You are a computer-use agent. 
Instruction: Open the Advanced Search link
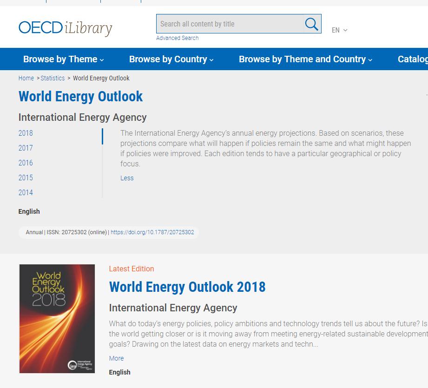(x=178, y=38)
